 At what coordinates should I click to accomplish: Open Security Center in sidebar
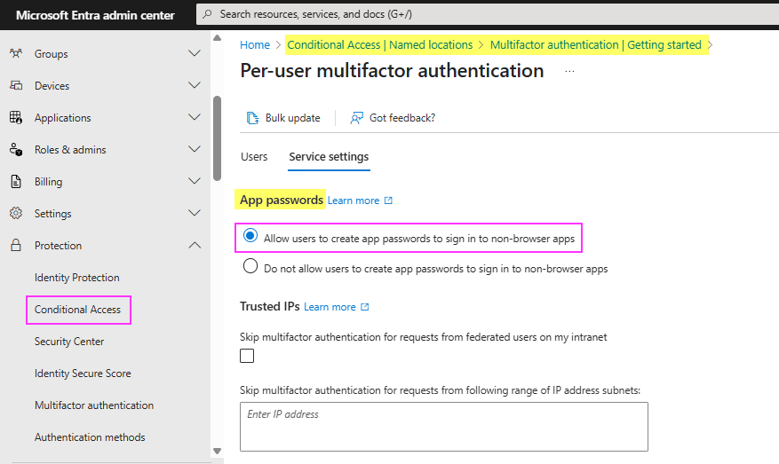click(x=69, y=342)
